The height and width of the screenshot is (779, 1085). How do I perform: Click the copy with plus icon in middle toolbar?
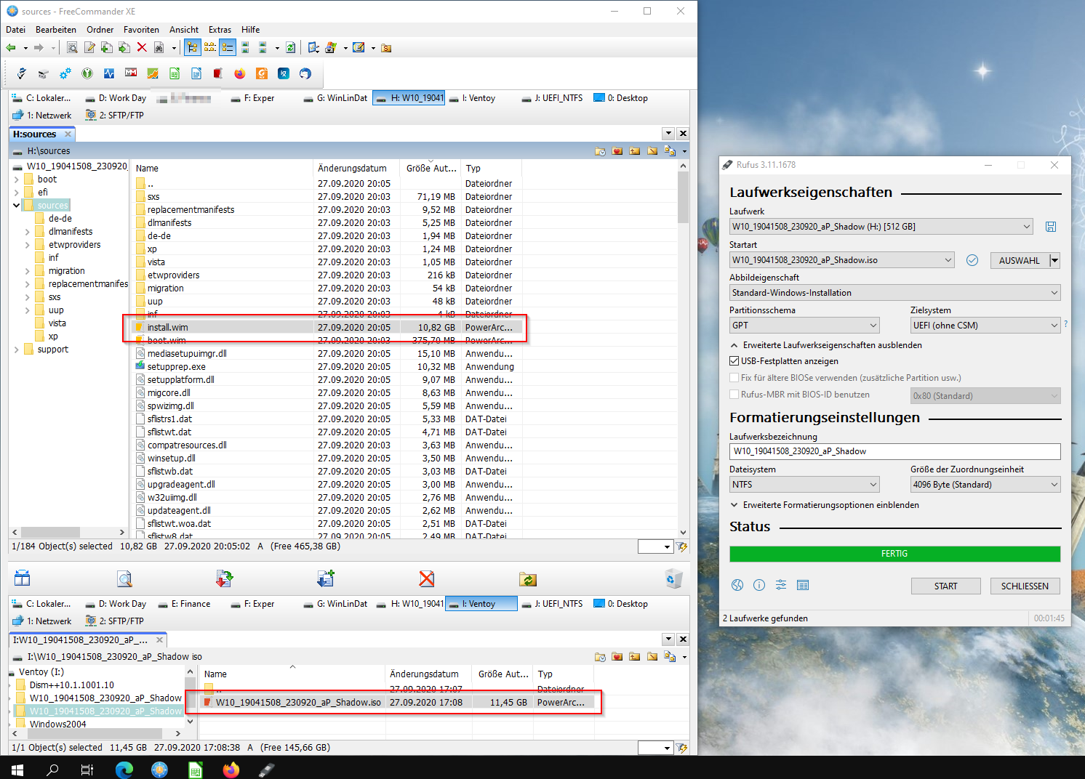pos(325,578)
